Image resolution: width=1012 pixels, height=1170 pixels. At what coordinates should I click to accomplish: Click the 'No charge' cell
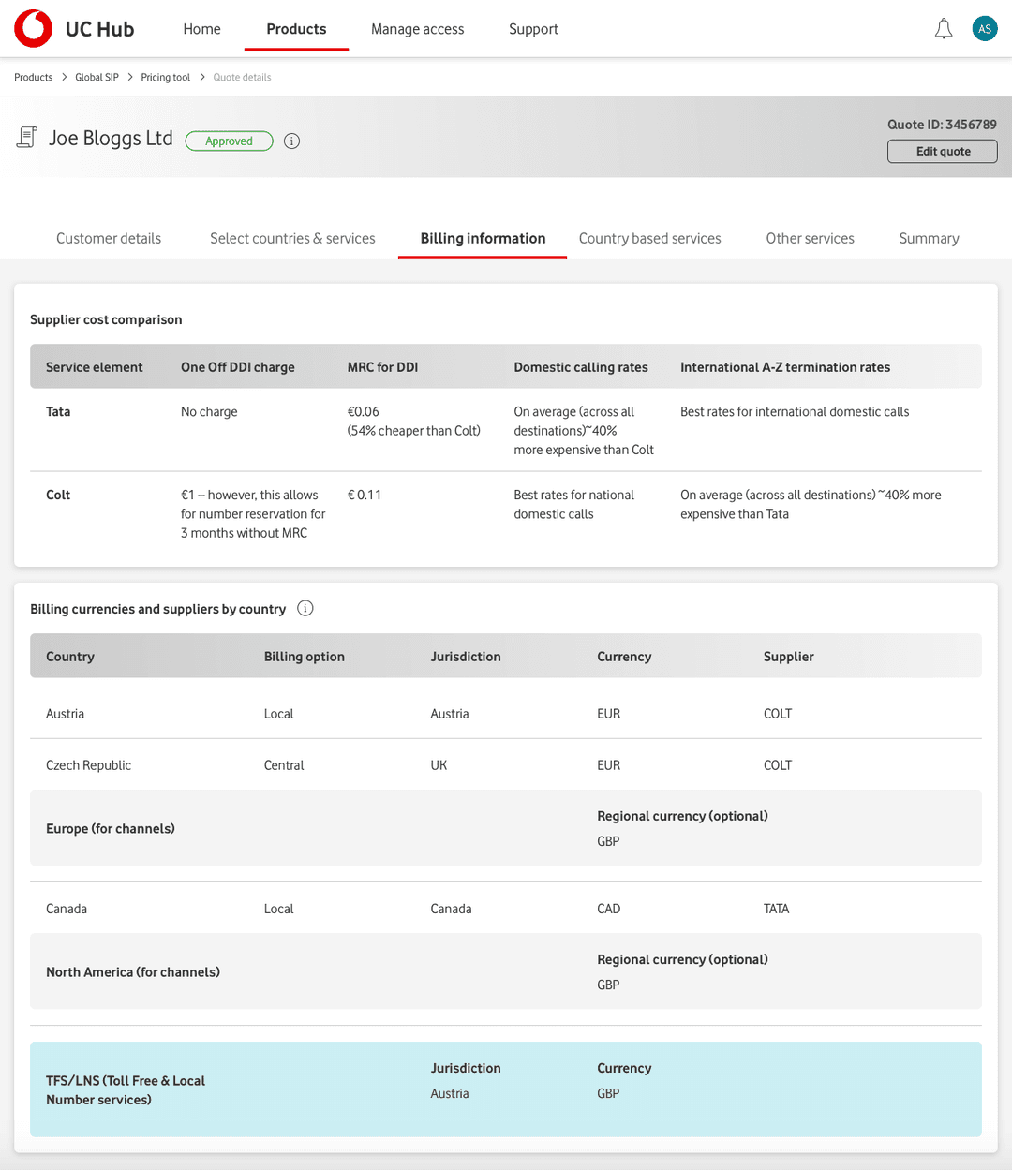pyautogui.click(x=209, y=411)
